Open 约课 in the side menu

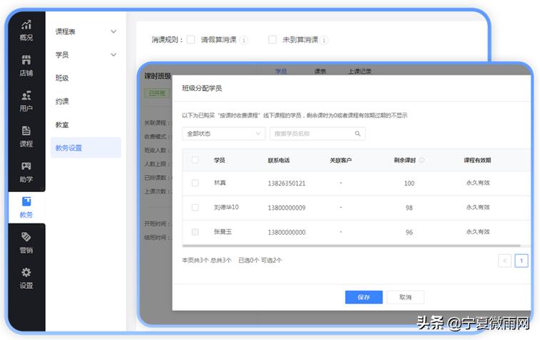(62, 101)
